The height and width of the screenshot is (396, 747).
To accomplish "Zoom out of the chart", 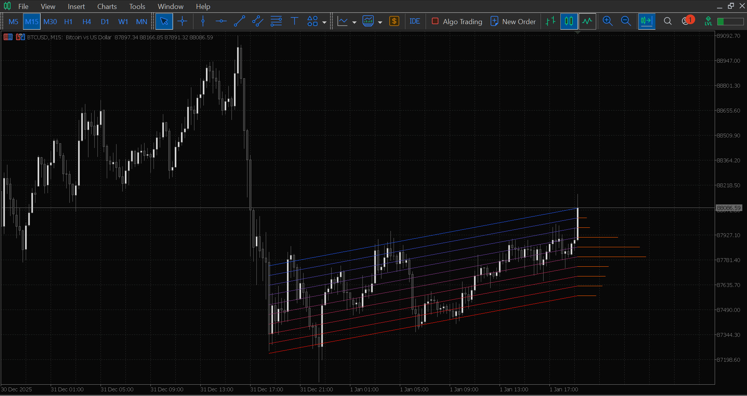I will [626, 21].
